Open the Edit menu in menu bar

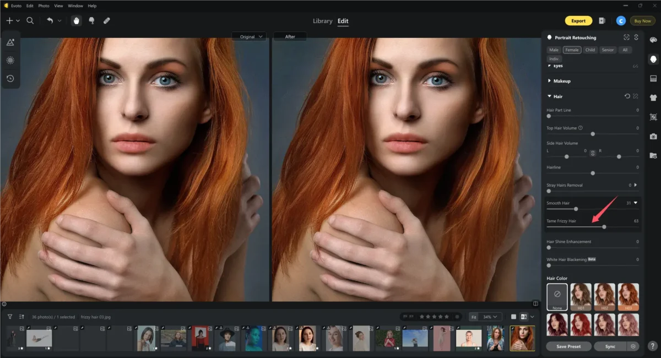point(30,6)
